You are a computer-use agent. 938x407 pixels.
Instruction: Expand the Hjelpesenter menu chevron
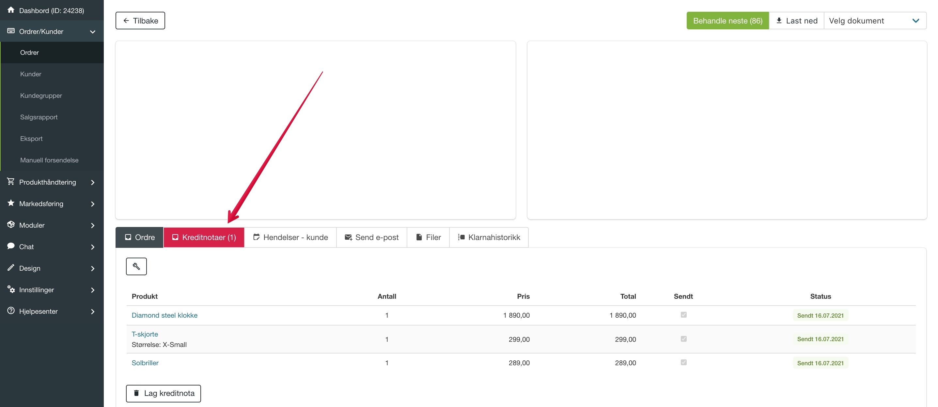pyautogui.click(x=92, y=311)
